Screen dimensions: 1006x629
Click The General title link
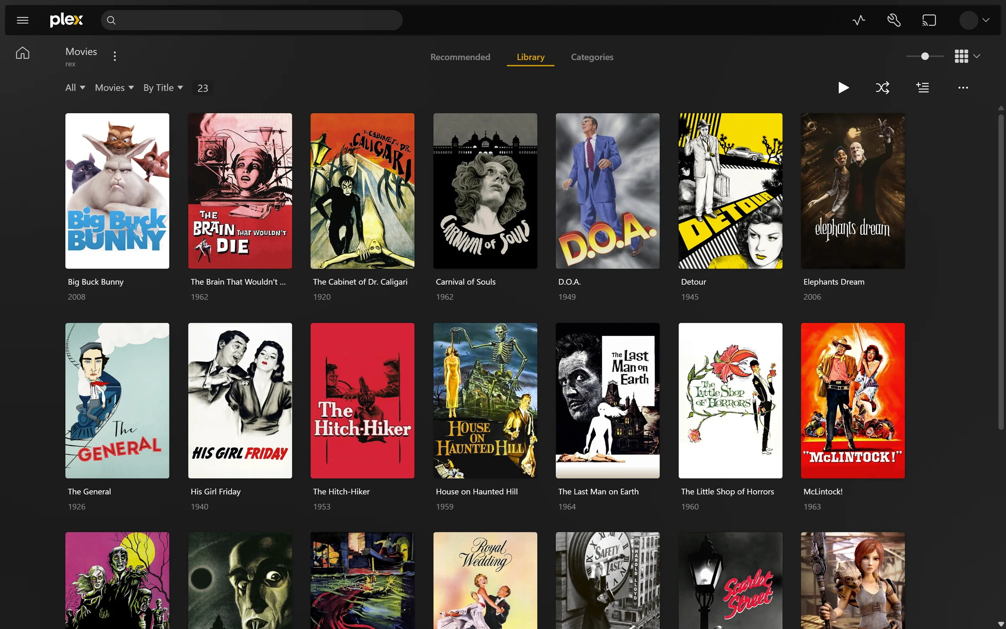point(89,491)
